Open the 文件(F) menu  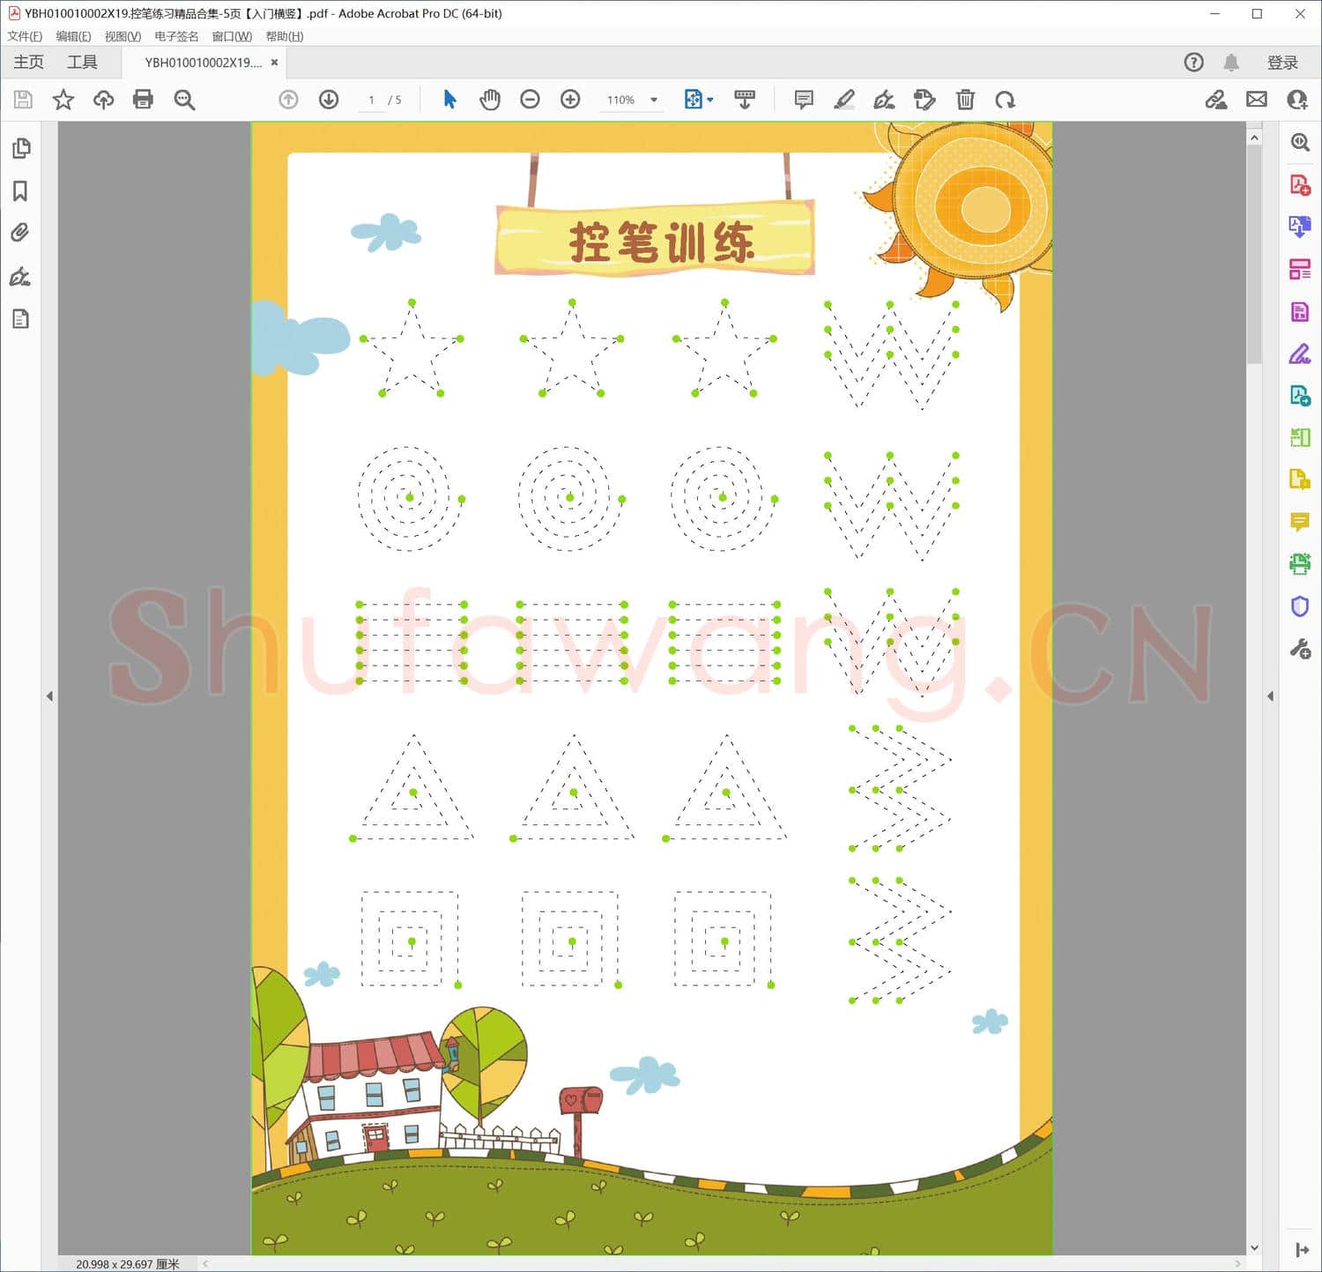(x=25, y=36)
